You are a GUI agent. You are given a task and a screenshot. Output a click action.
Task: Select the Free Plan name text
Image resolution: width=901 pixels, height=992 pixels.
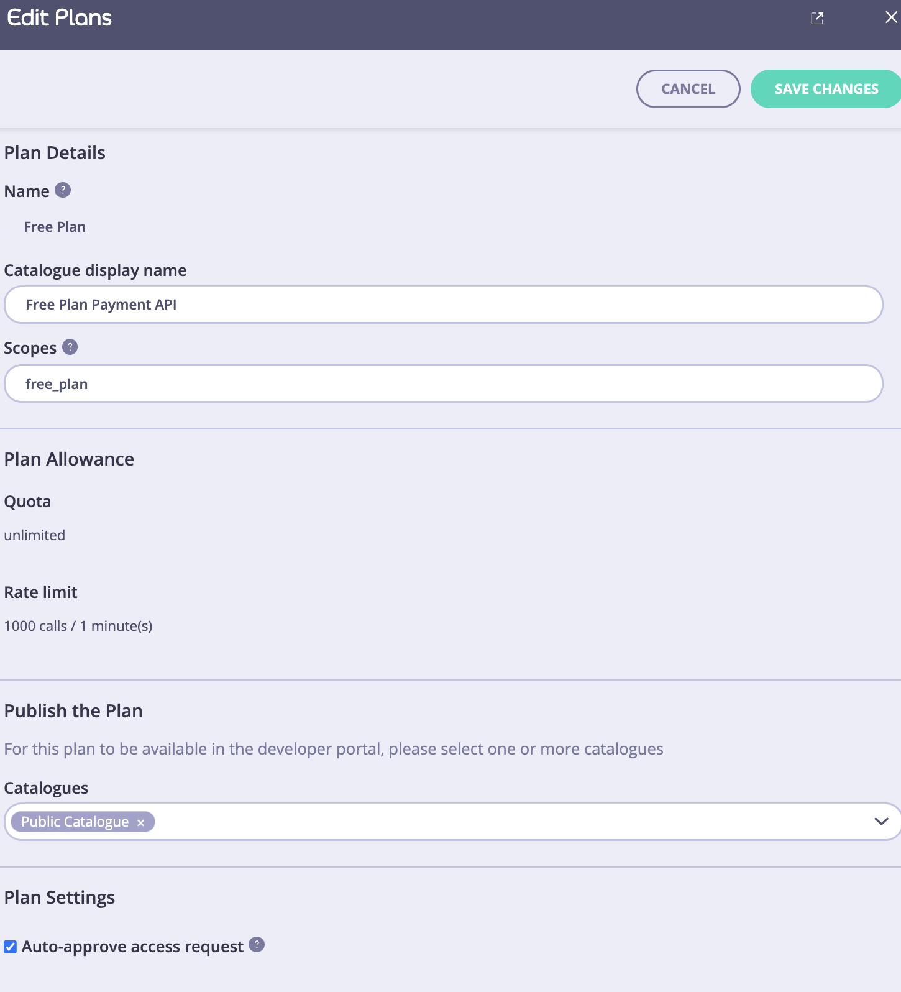pyautogui.click(x=55, y=227)
